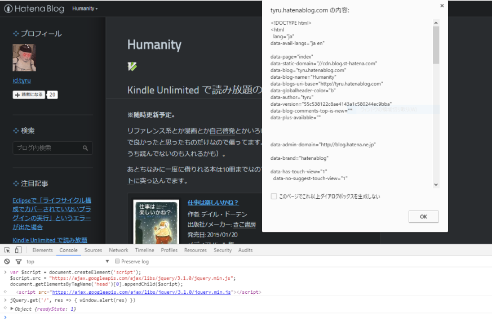Screen dimensions: 492x336
Task: Toggle the device mode icon in DevTools
Action: tap(18, 250)
